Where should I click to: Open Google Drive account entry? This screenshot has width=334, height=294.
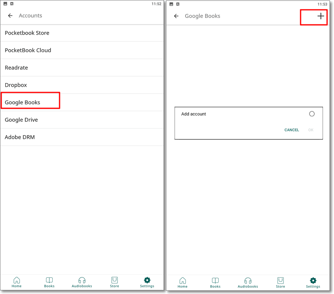click(82, 120)
